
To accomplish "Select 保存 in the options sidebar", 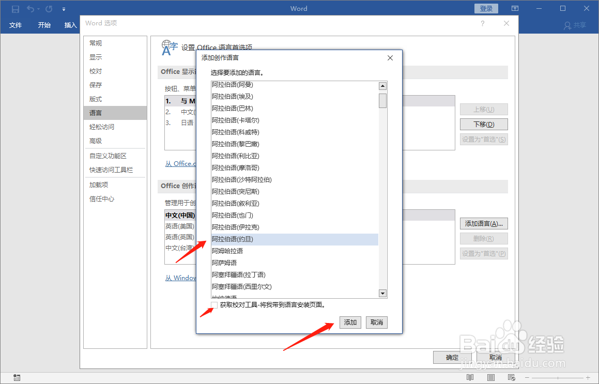I will pos(115,85).
